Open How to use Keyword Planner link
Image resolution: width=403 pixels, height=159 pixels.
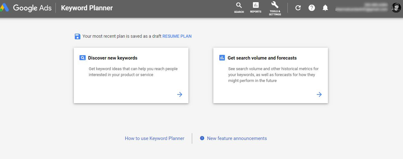154,138
